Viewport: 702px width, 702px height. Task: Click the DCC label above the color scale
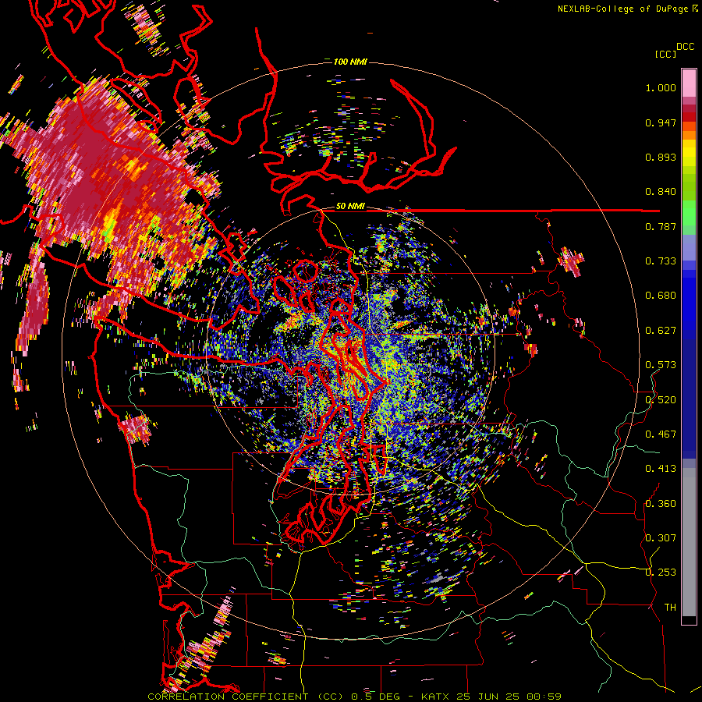tap(685, 47)
